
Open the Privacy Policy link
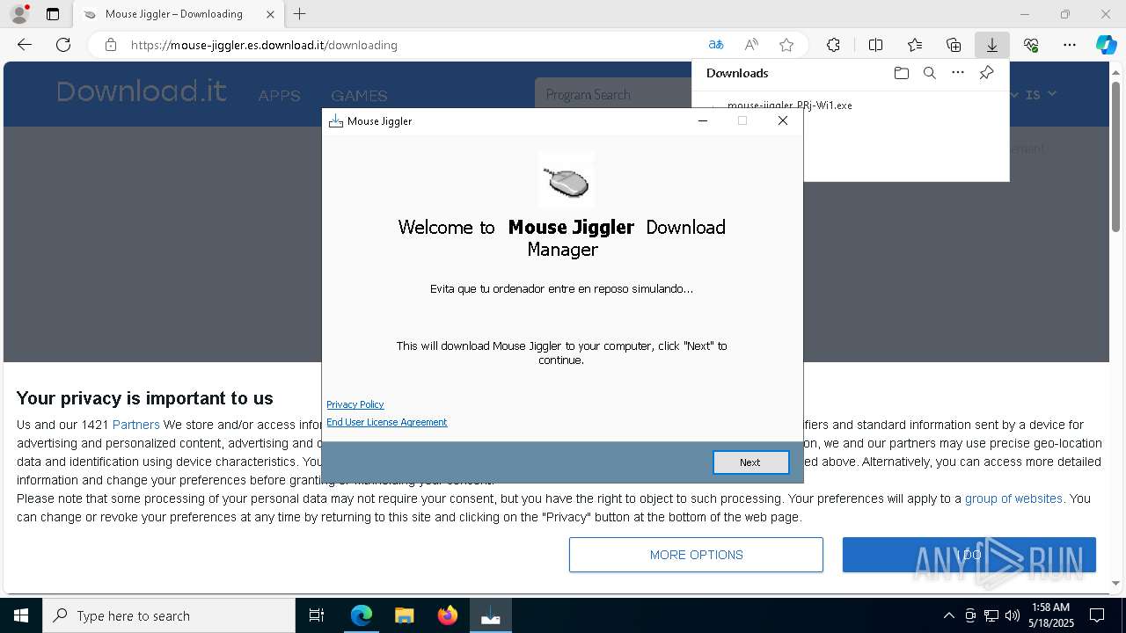coord(355,404)
